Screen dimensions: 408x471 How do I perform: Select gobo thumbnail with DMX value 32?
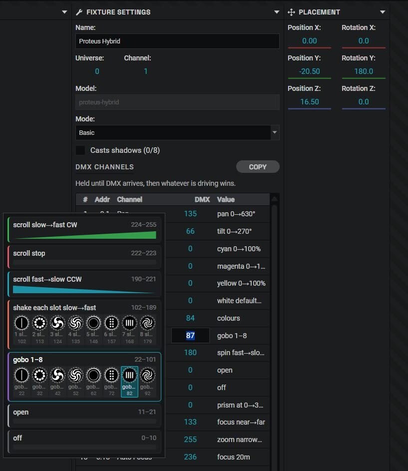click(39, 382)
